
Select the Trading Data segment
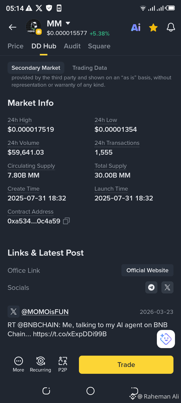(x=90, y=68)
